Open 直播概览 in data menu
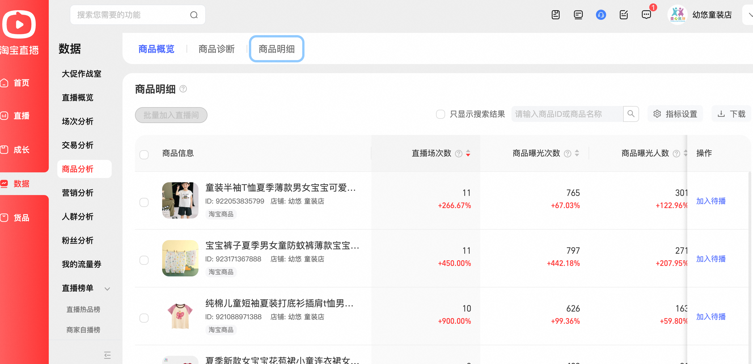The image size is (753, 364). click(77, 97)
